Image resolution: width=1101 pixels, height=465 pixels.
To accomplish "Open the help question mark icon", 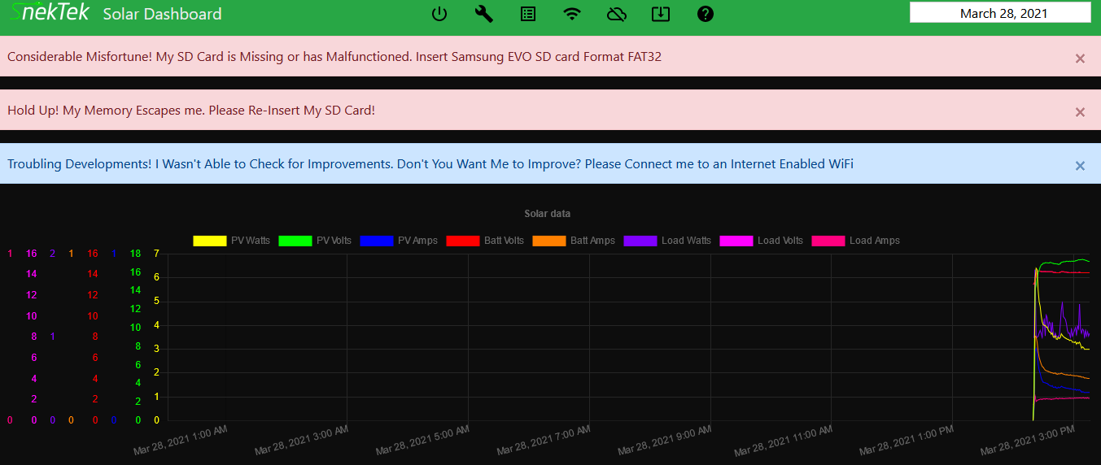I will [706, 14].
